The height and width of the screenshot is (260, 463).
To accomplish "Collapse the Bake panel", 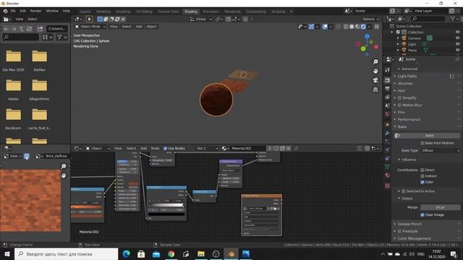I will point(402,127).
